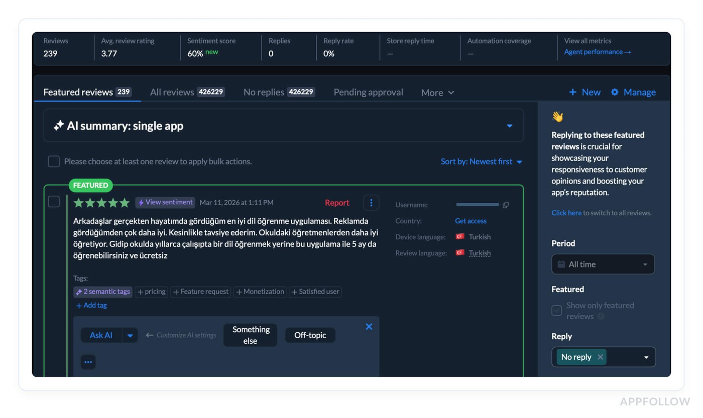The image size is (703, 418).
Task: Click the New button
Action: point(584,92)
